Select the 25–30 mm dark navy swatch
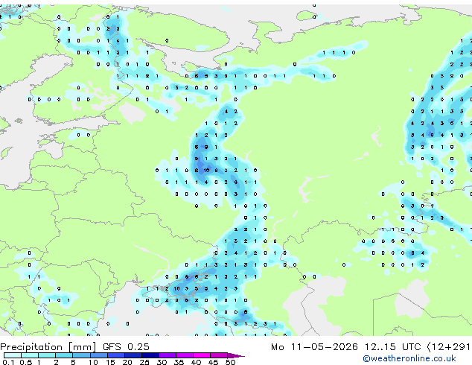 point(150,355)
